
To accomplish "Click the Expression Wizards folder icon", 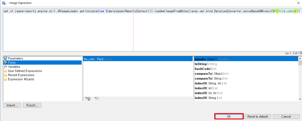I will (x=5, y=79).
